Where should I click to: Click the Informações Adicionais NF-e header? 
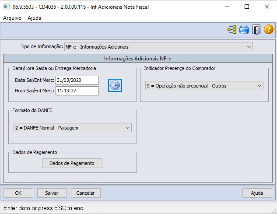tap(138, 59)
